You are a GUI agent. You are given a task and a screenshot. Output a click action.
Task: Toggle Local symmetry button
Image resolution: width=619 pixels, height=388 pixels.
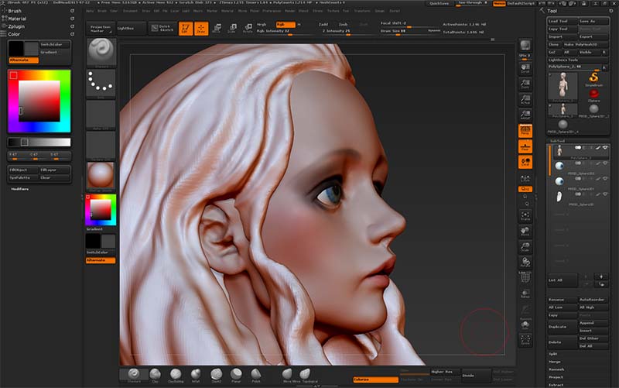525,162
